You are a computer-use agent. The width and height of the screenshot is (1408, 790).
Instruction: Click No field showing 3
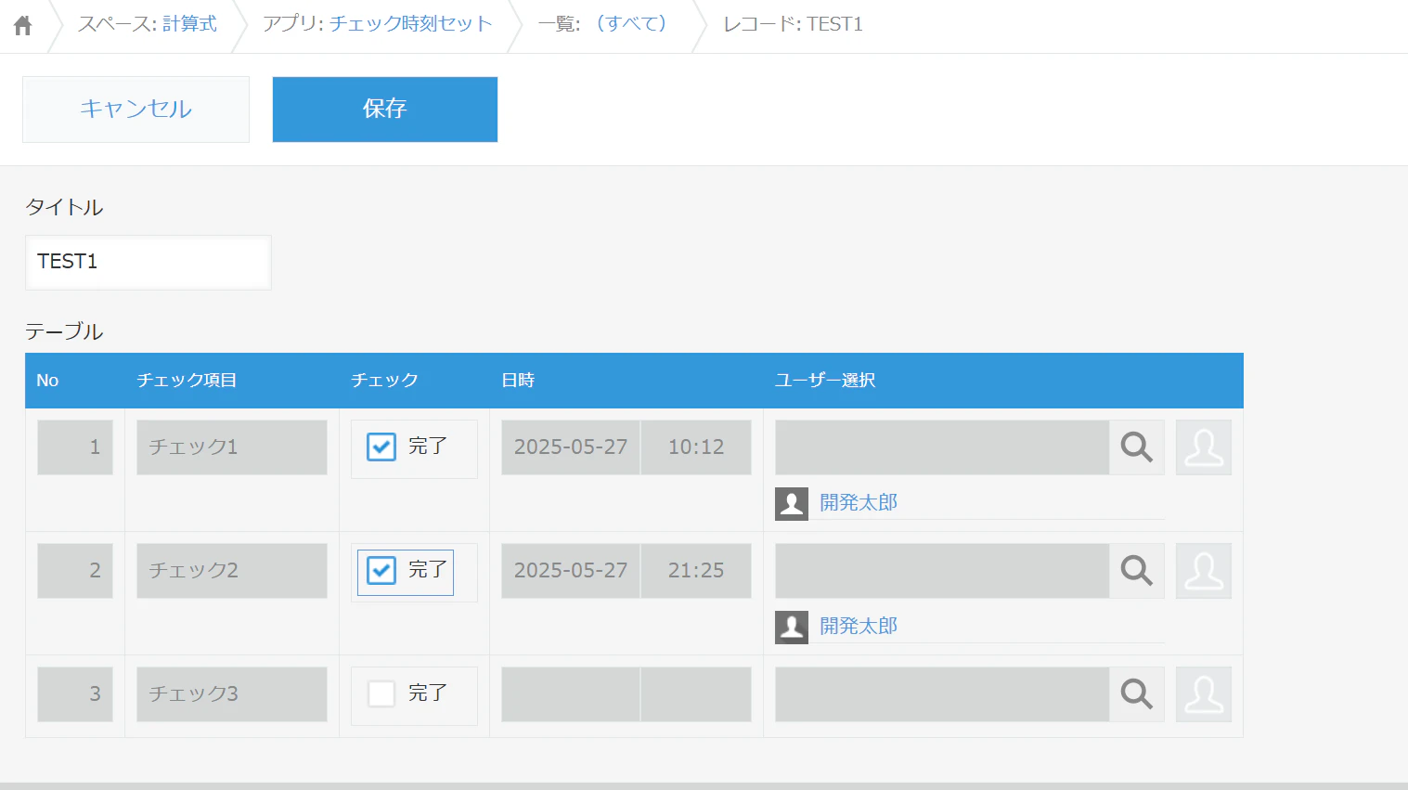(x=75, y=694)
